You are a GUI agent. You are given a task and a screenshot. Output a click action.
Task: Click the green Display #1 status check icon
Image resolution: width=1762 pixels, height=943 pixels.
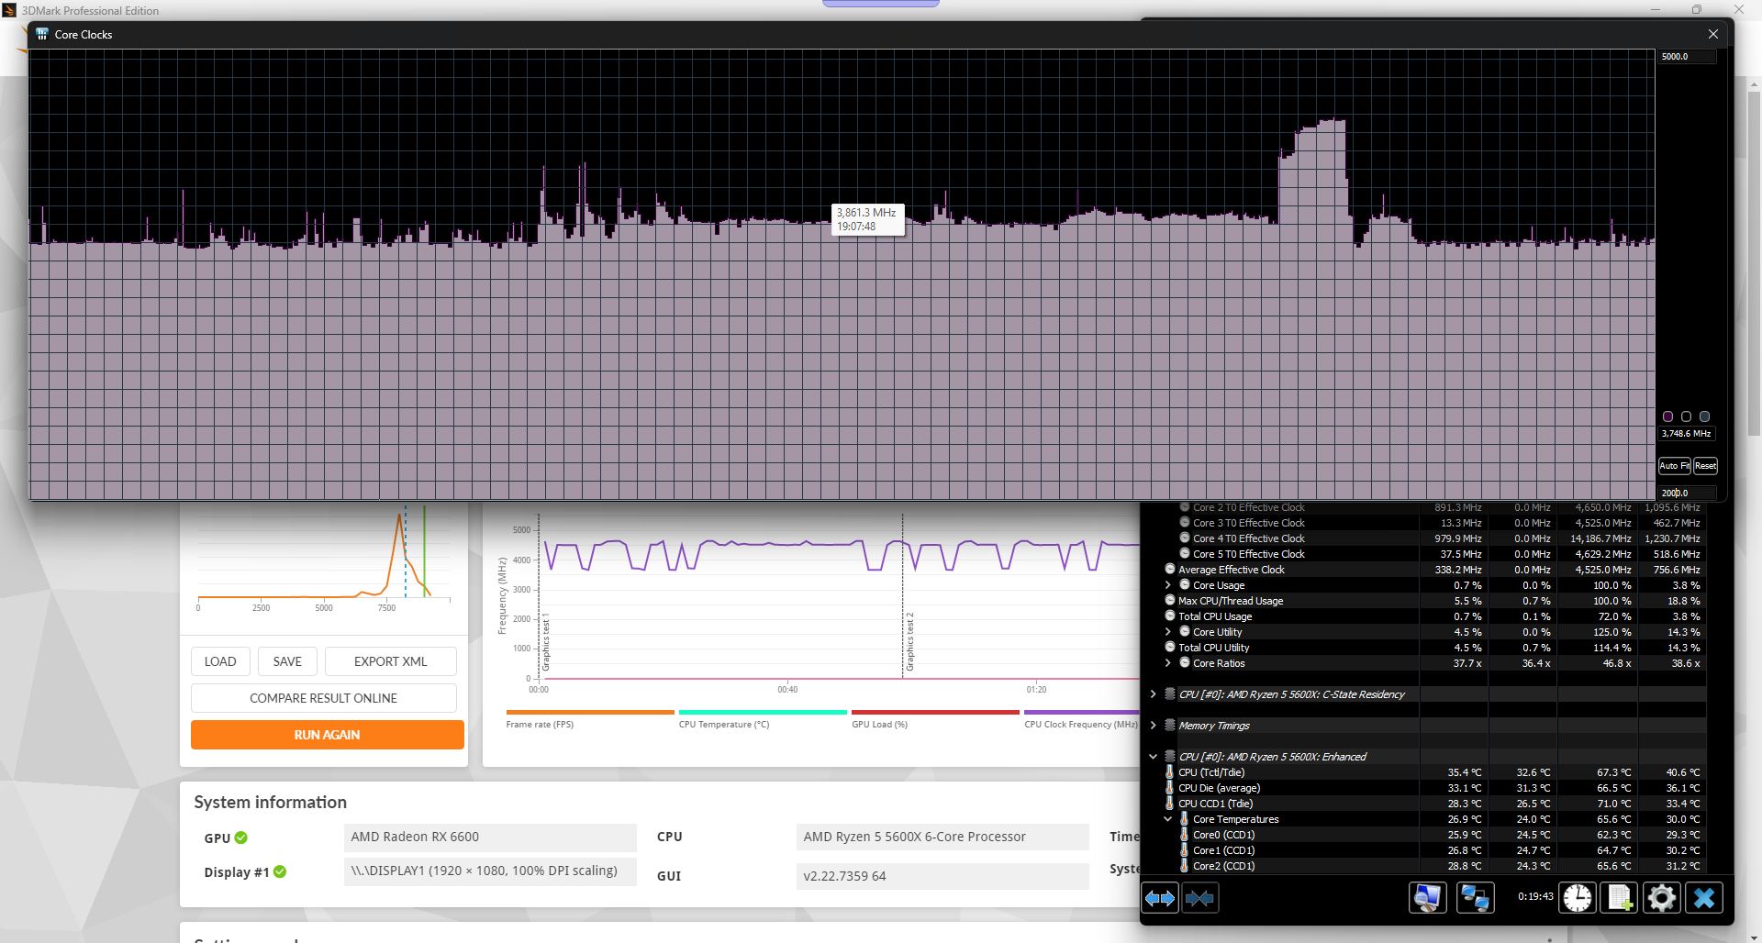coord(280,871)
